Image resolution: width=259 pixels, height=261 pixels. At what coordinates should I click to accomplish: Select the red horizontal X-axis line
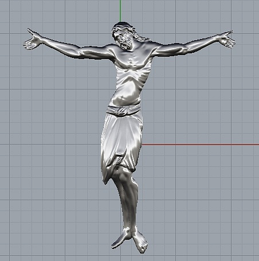pos(201,145)
